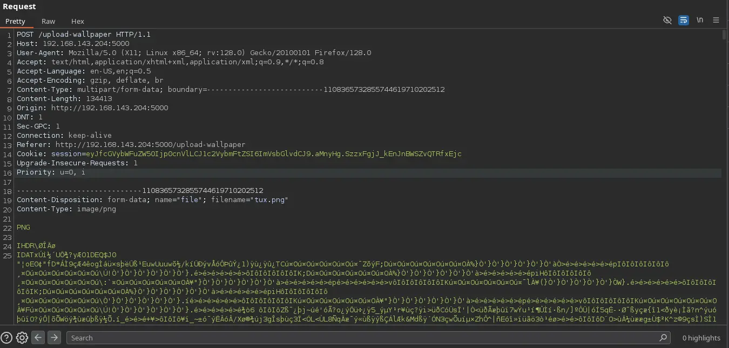The width and height of the screenshot is (729, 348).
Task: Click the magnifying glass search icon
Action: coord(663,338)
